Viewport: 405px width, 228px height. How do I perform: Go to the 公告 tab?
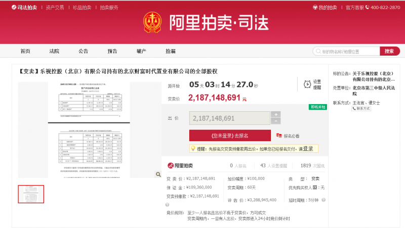click(83, 51)
